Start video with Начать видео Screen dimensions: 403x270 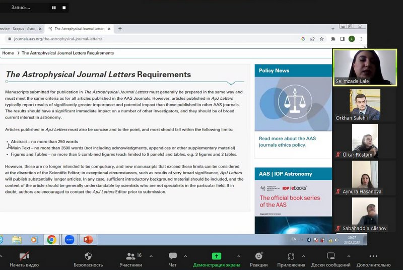click(24, 260)
